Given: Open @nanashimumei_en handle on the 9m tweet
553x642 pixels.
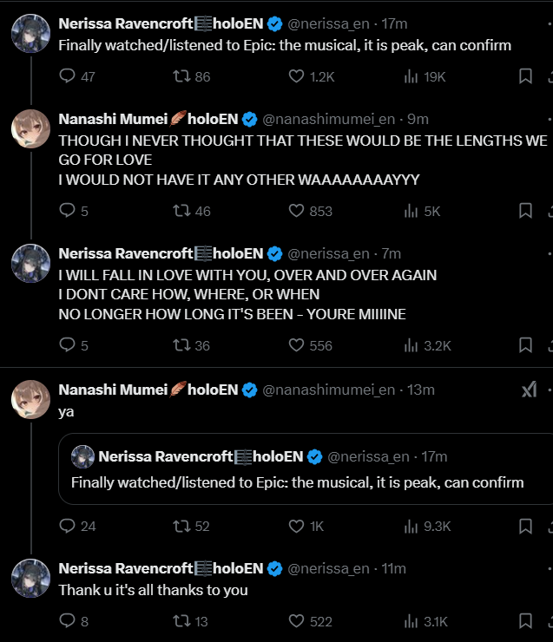Looking at the screenshot, I should 331,119.
